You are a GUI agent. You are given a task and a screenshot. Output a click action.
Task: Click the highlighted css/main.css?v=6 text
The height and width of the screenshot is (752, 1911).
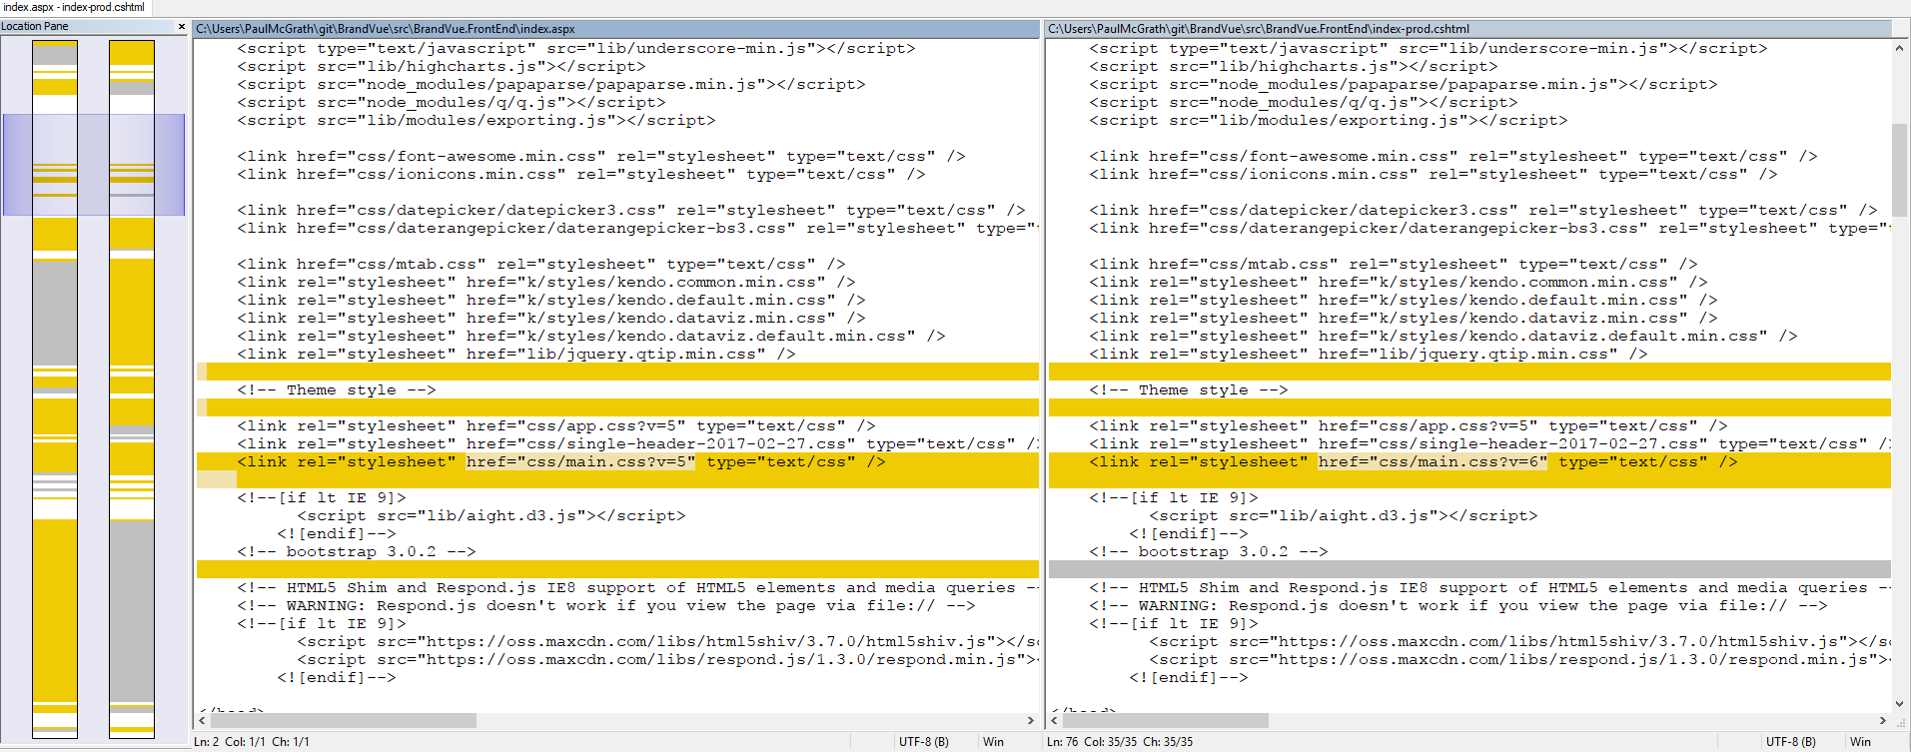[1433, 461]
